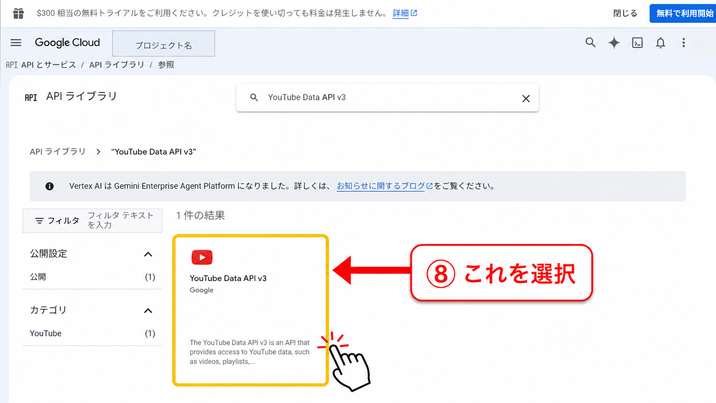Screen dimensions: 716x403
Task: Go to API とサービス breadcrumb
Action: (48, 65)
